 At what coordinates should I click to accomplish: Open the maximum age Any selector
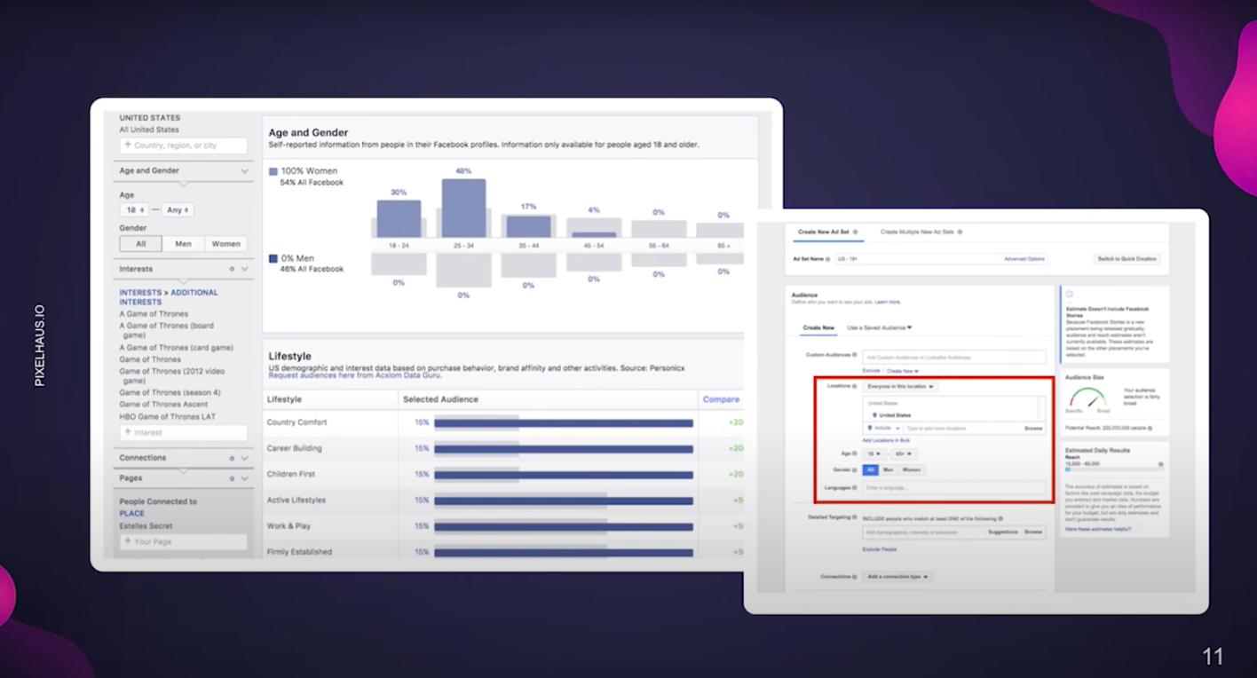tap(178, 210)
